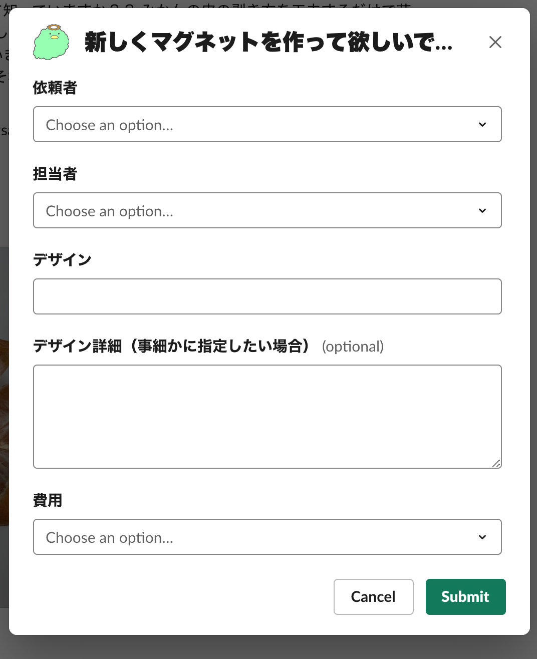Viewport: 537px width, 659px height.
Task: Click the resize grip on the textarea
Action: click(x=496, y=463)
